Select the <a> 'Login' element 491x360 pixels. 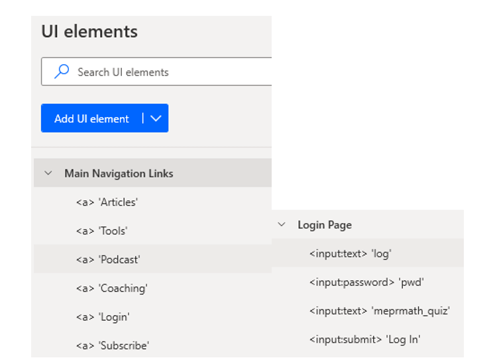point(103,317)
